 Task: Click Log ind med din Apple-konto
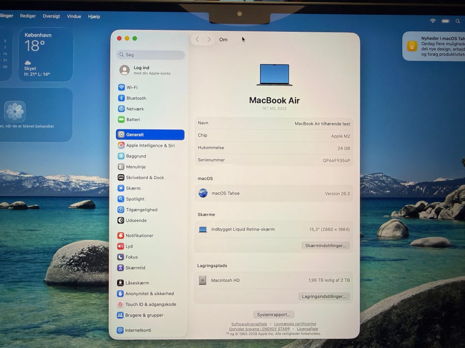coord(145,70)
